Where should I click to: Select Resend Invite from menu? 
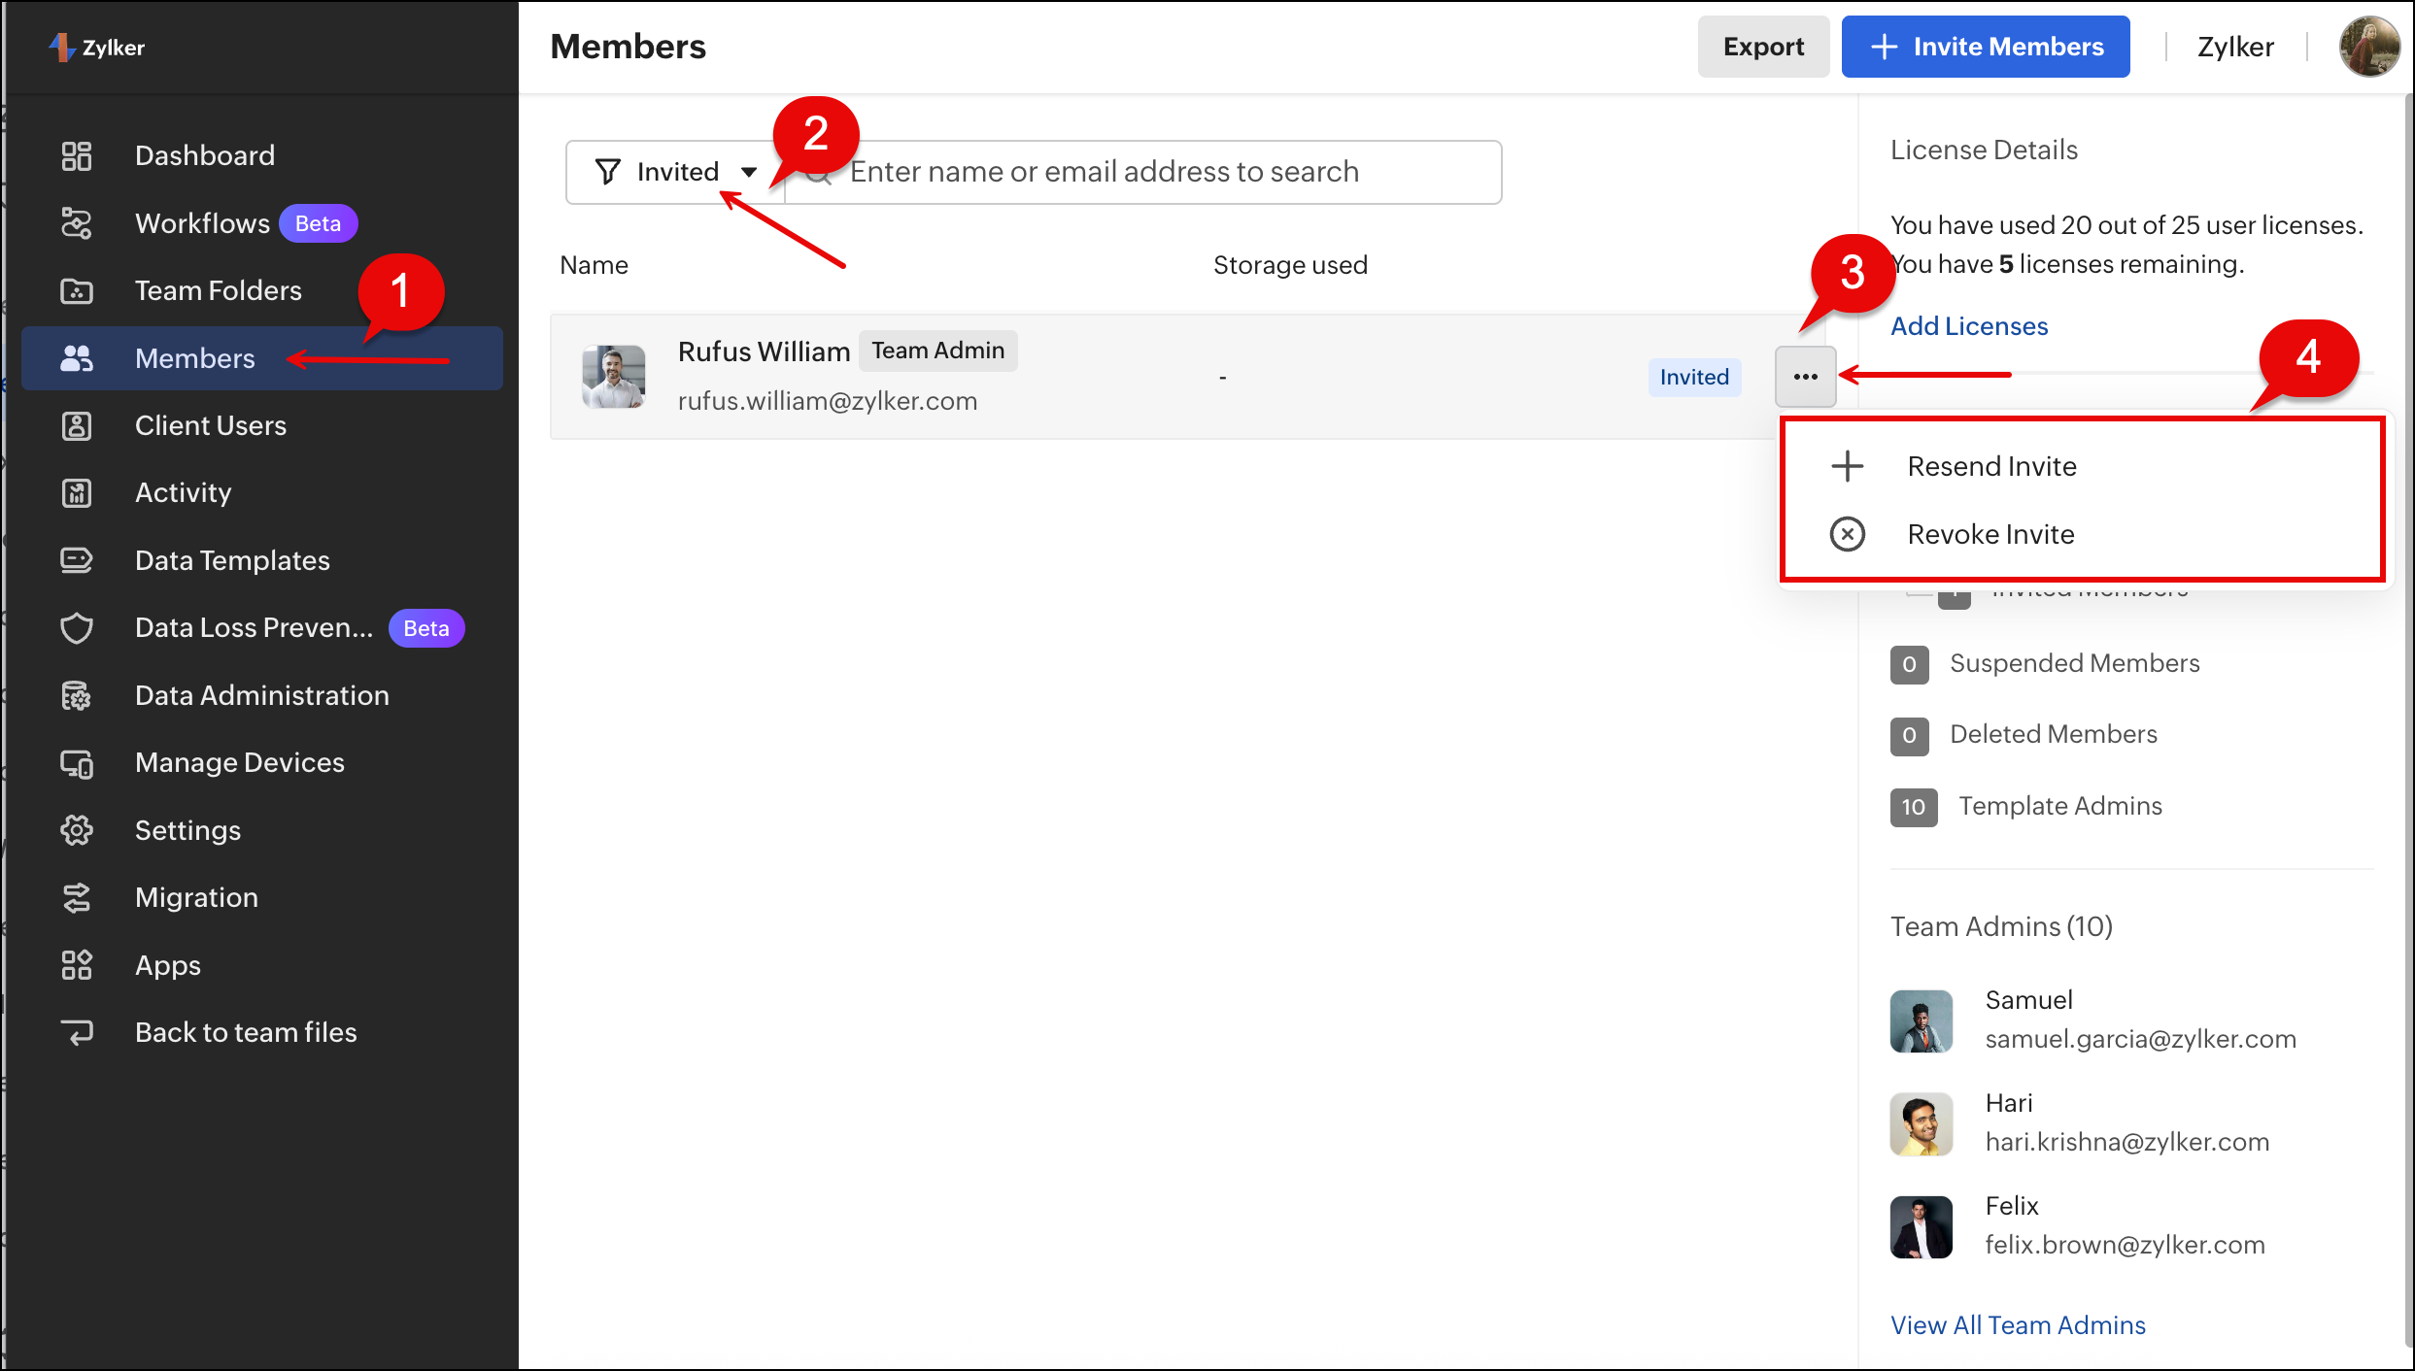(x=1991, y=466)
